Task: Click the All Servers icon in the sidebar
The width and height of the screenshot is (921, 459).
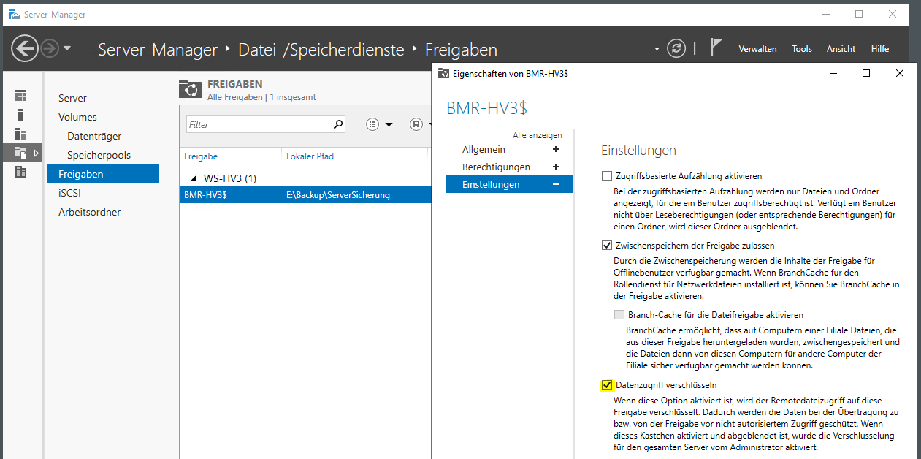Action: click(x=20, y=134)
